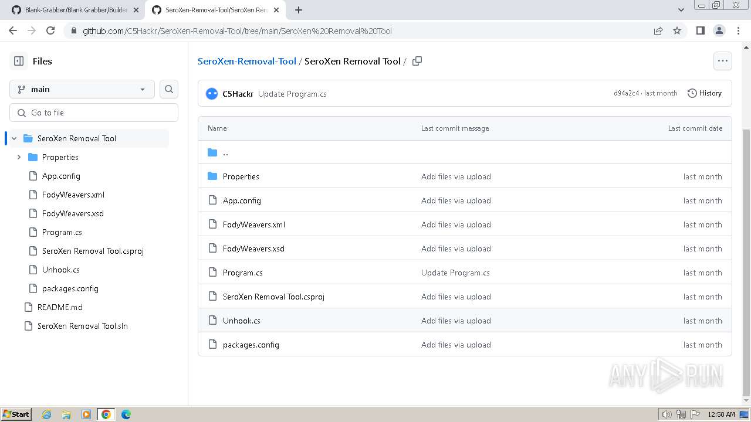The height and width of the screenshot is (422, 751).
Task: Open Unhook.cs in file list
Action: (x=242, y=321)
